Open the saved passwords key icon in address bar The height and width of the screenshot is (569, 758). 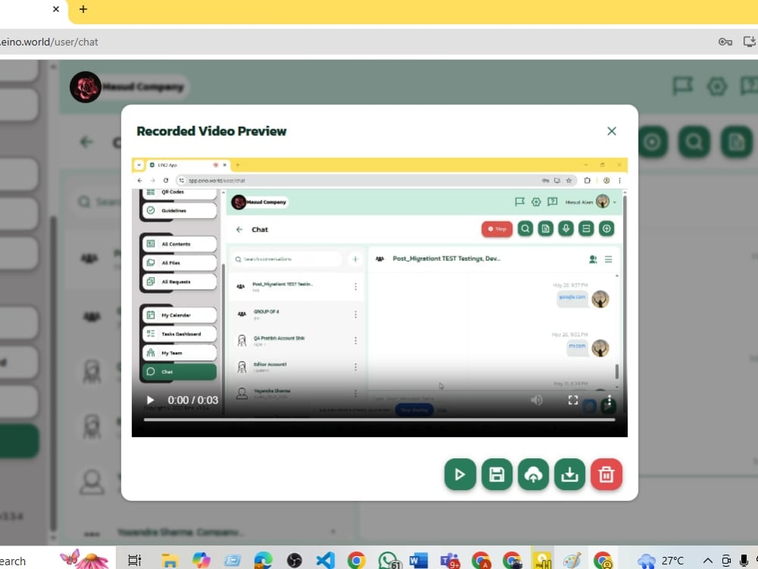(725, 42)
